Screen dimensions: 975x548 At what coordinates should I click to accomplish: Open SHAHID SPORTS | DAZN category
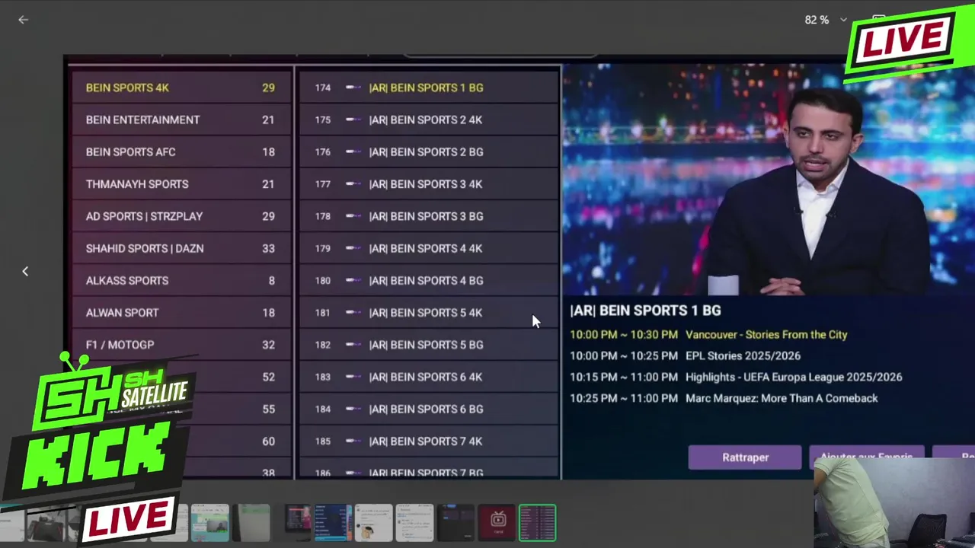point(181,248)
